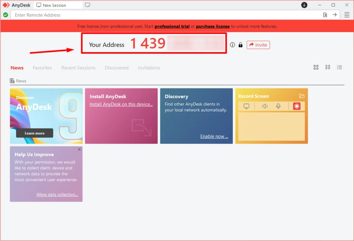
Task: Open the new tab monitor icon
Action: [x=87, y=5]
